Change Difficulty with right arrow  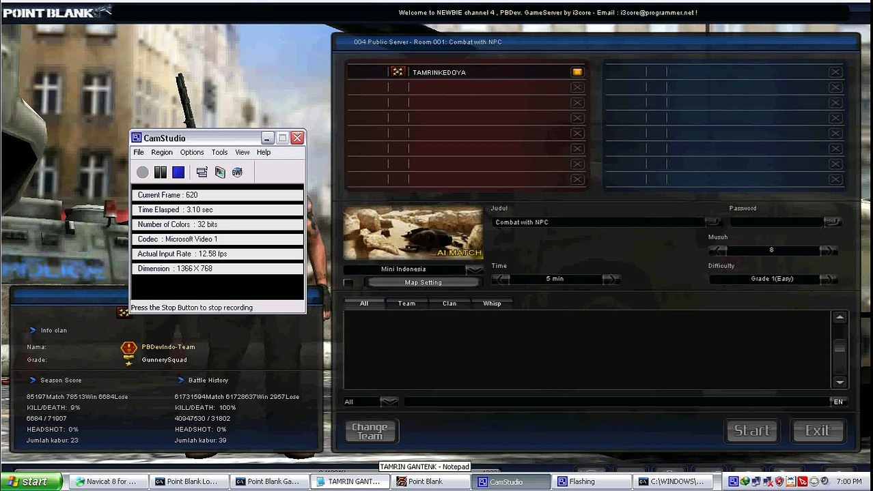point(828,279)
